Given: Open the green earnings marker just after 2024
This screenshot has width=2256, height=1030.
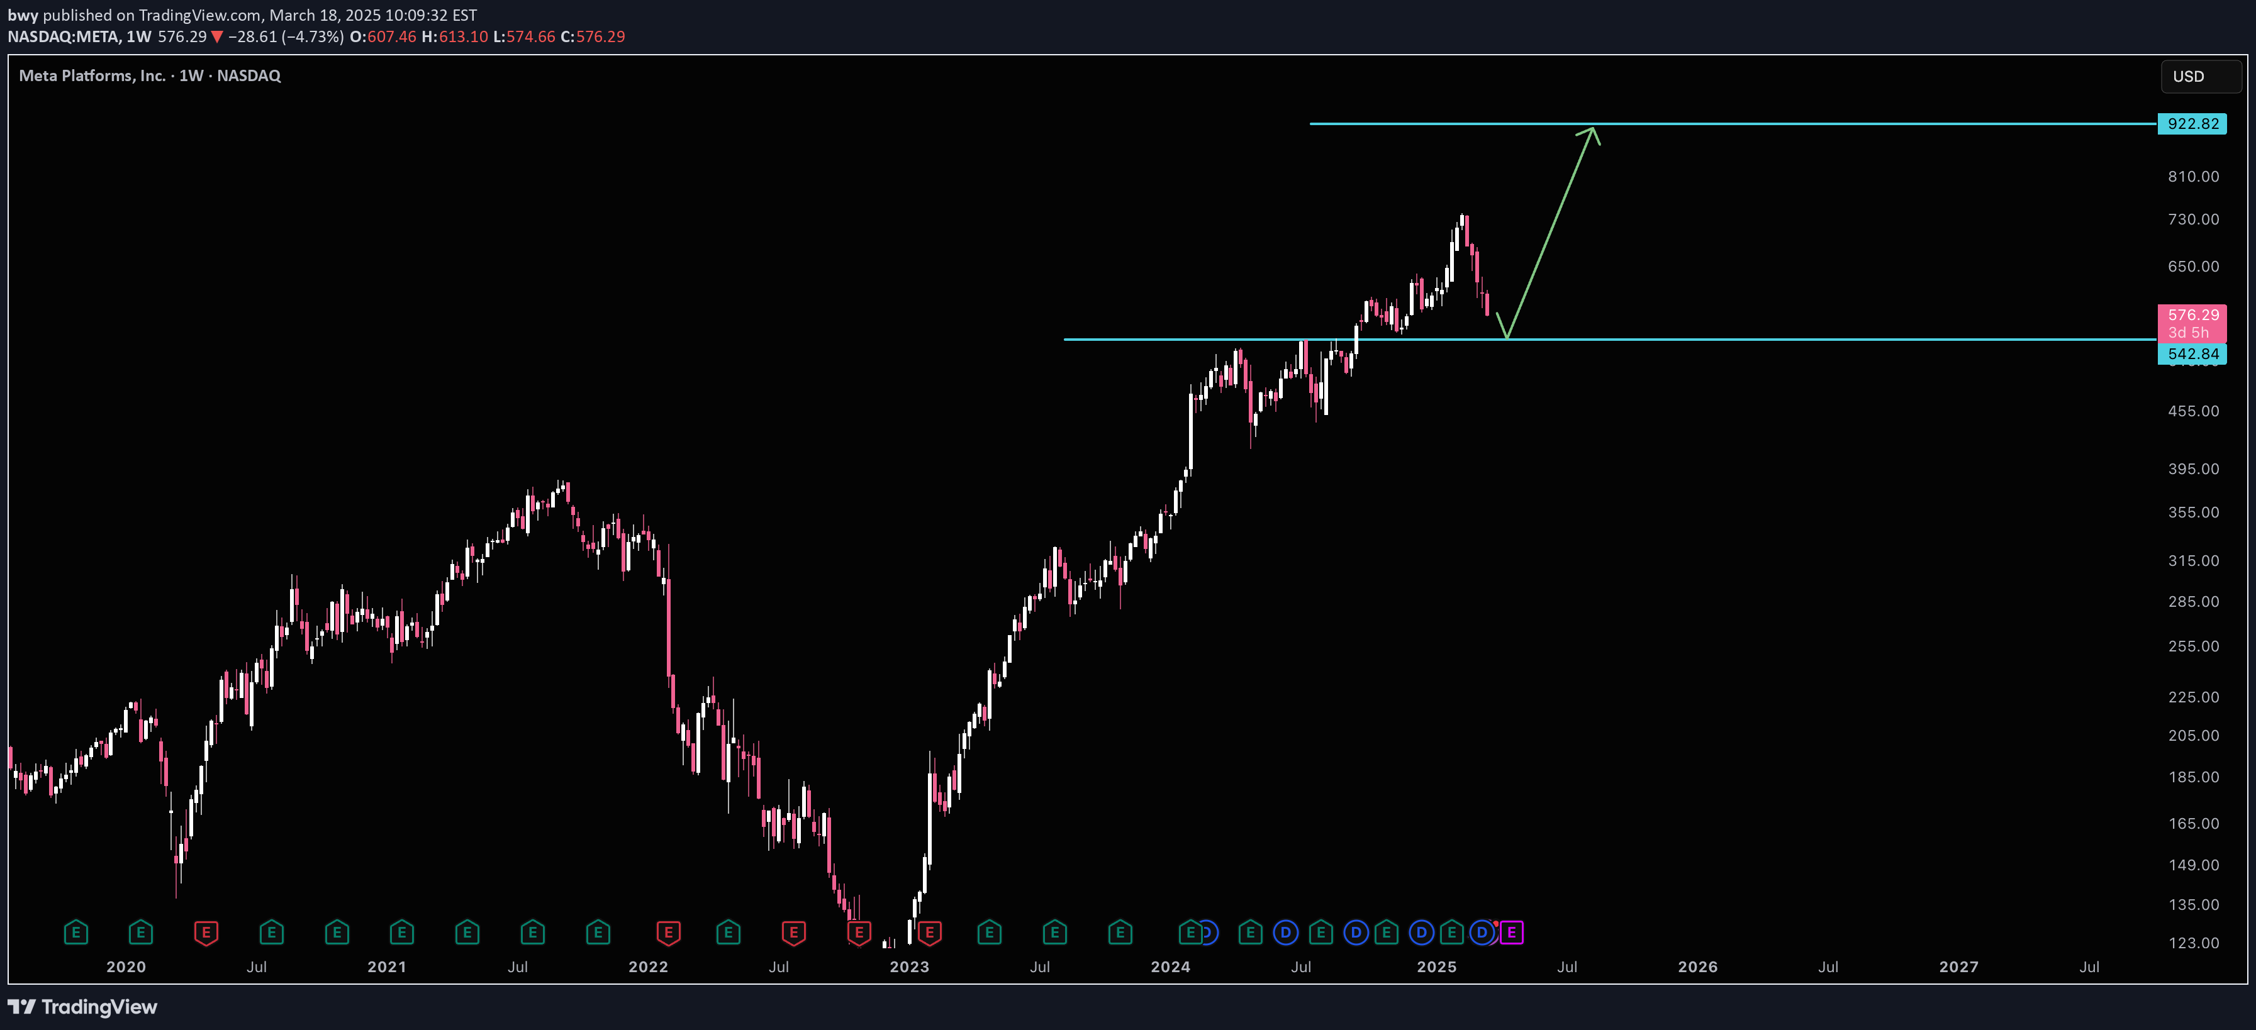Looking at the screenshot, I should coord(1190,933).
